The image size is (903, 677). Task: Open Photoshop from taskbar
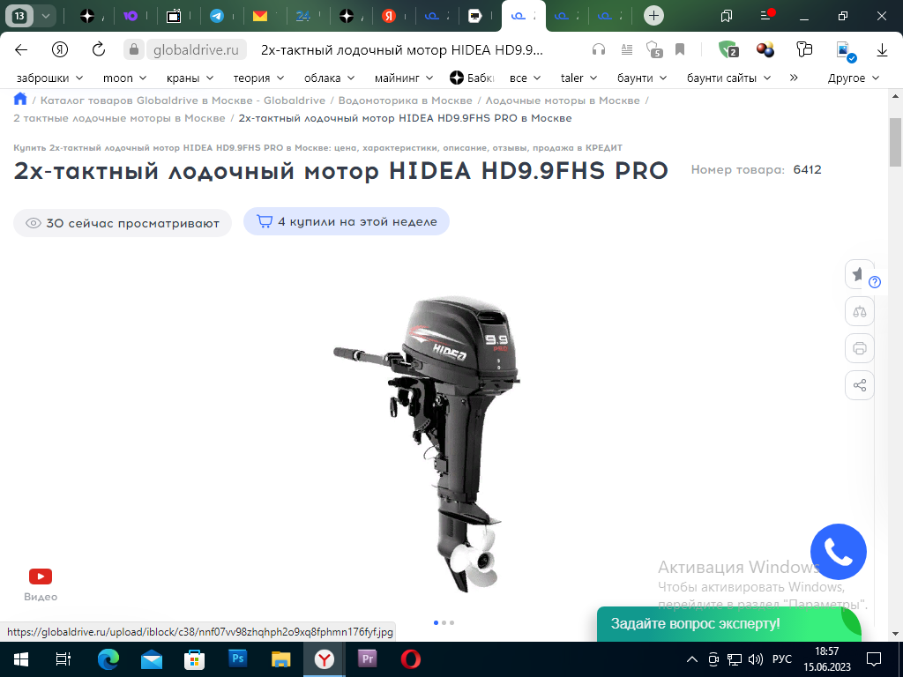pos(237,659)
